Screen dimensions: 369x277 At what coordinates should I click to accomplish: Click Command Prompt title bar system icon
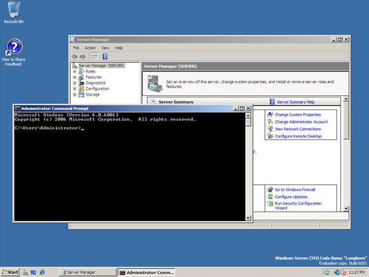(17, 108)
